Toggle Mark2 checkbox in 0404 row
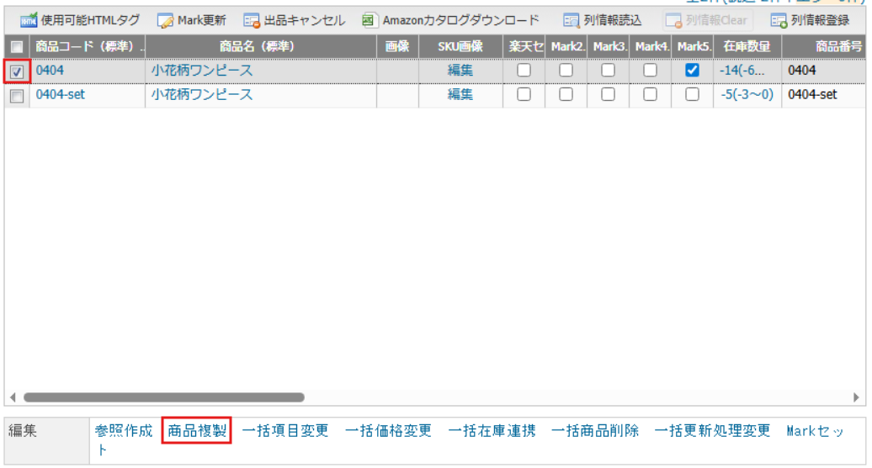Image resolution: width=872 pixels, height=468 pixels. [566, 70]
